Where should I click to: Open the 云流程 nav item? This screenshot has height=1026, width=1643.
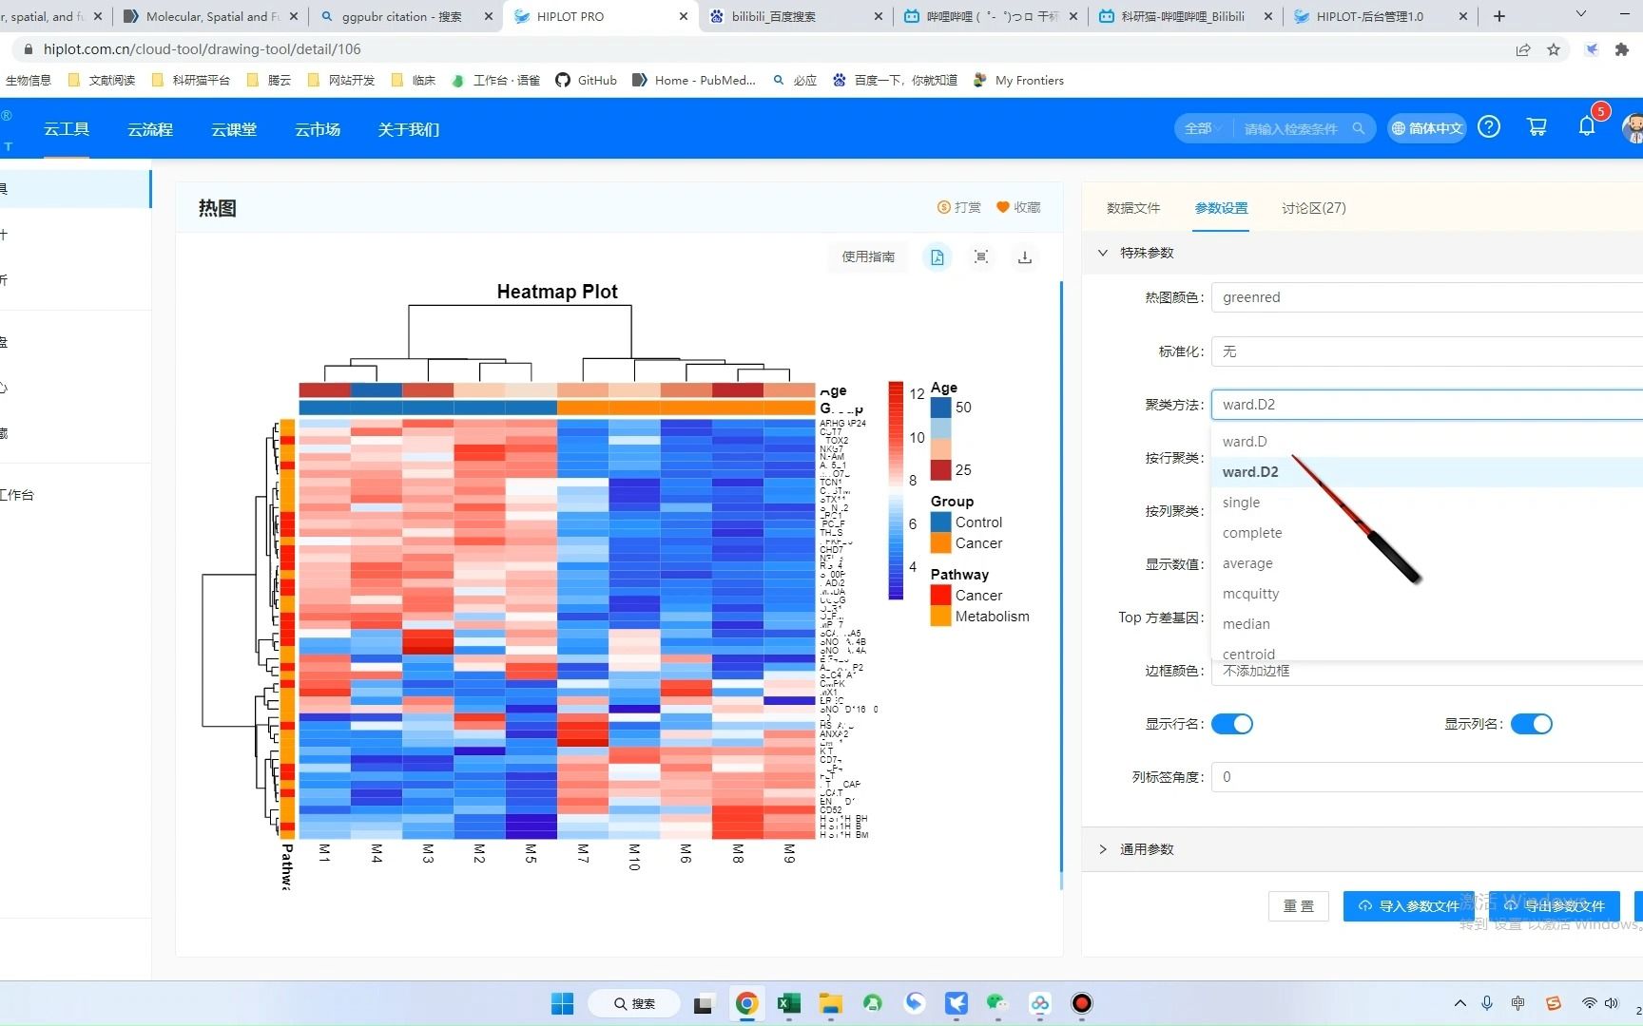click(x=150, y=129)
